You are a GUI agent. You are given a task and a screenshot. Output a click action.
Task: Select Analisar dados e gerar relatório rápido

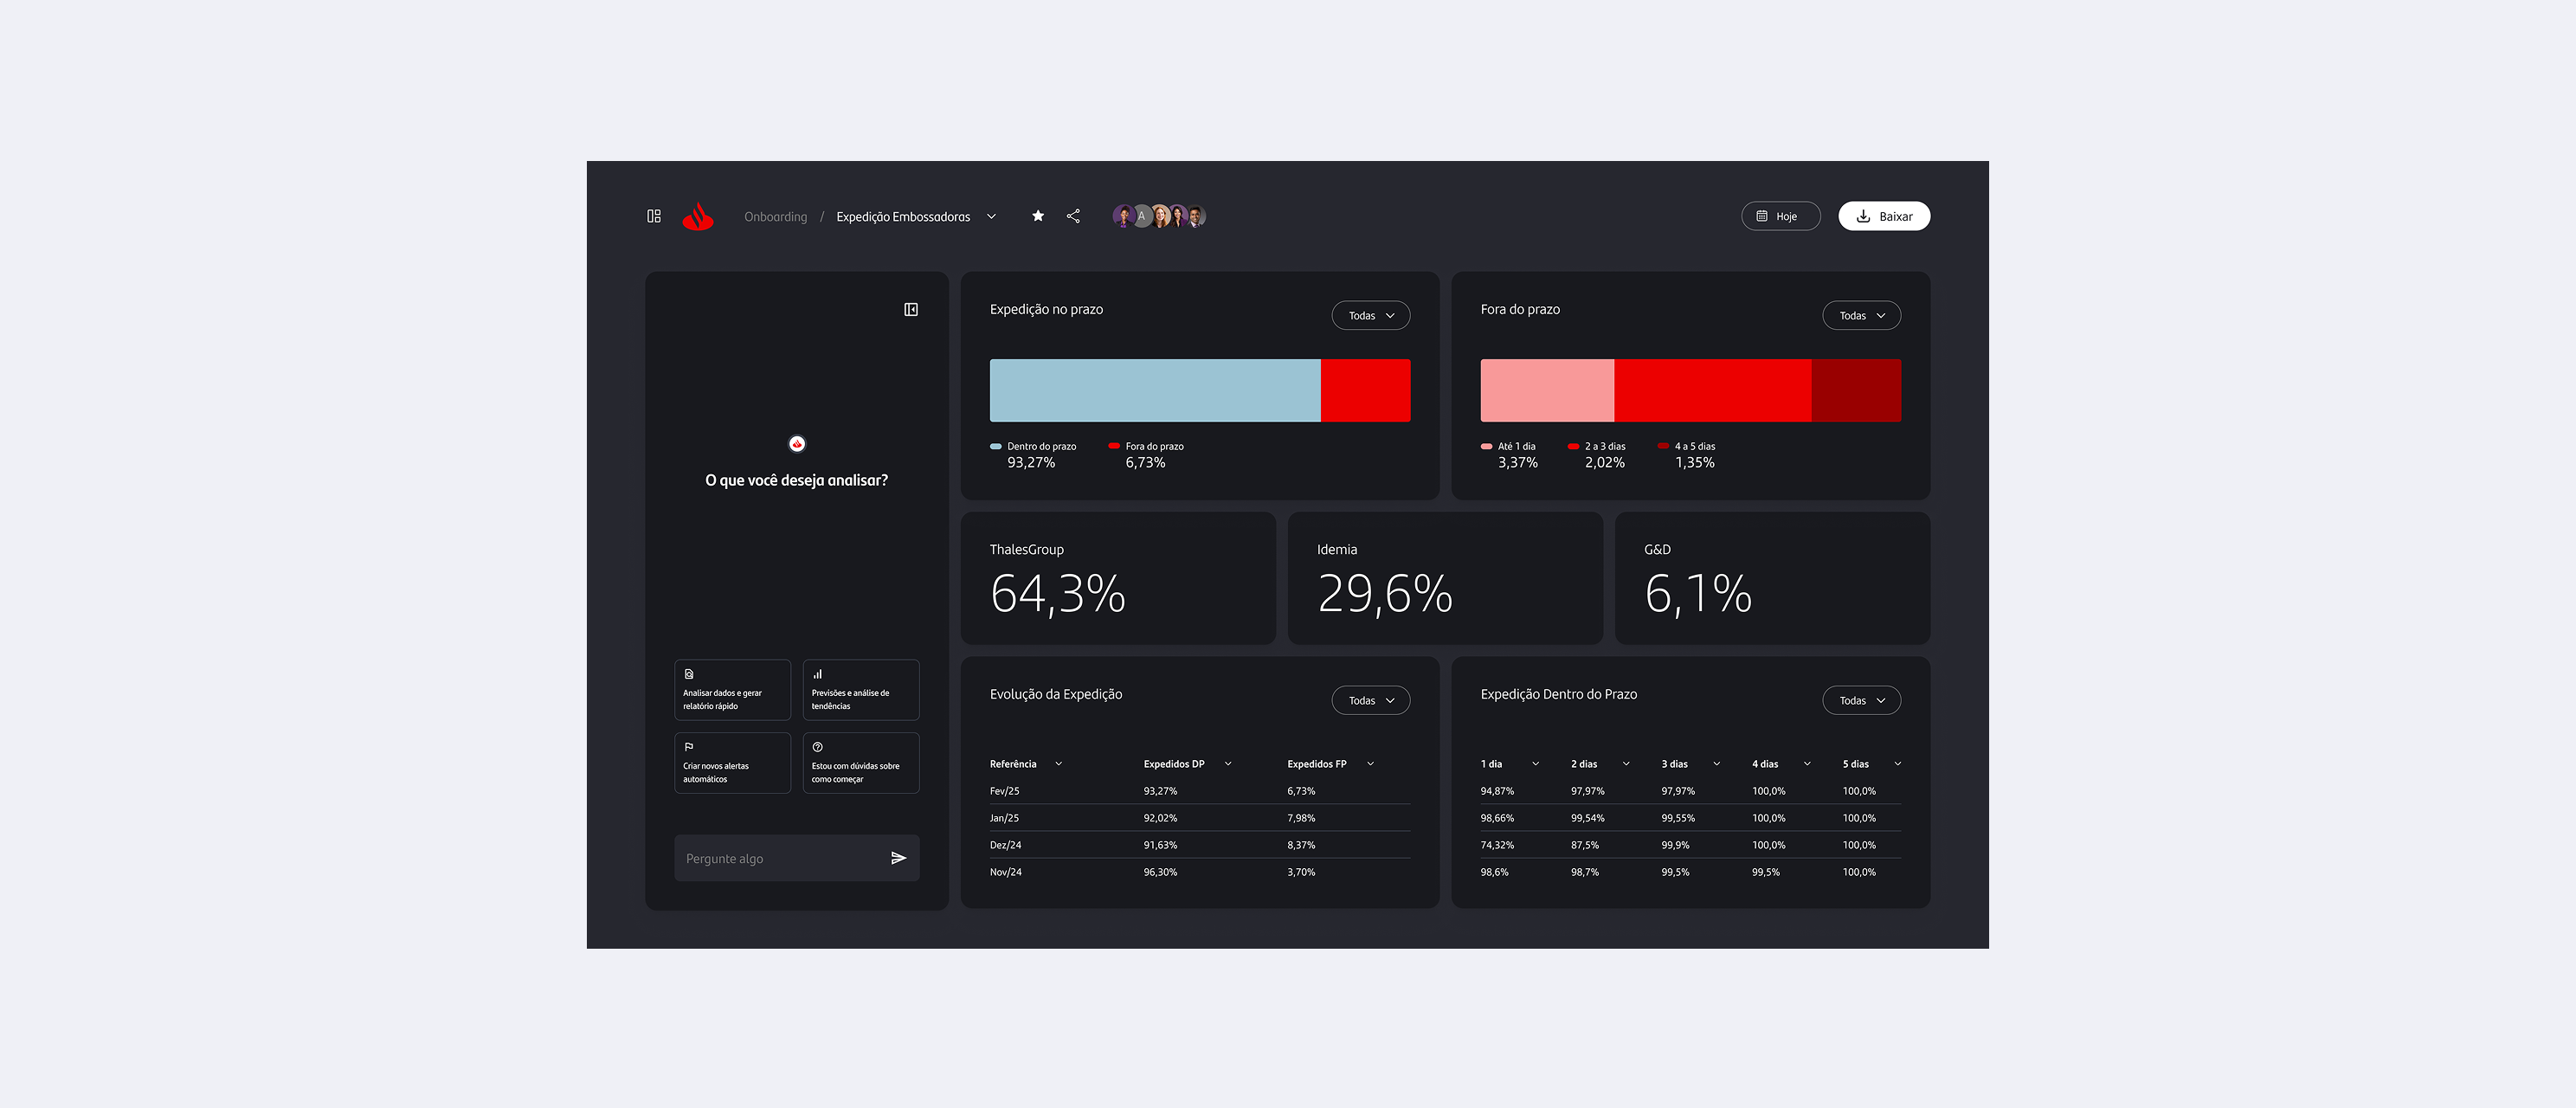point(732,690)
